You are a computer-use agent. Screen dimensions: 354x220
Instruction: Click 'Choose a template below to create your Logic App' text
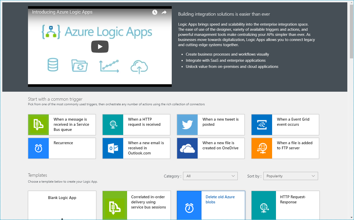click(63, 182)
